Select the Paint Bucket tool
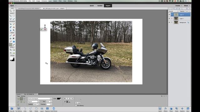 (x=11, y=38)
